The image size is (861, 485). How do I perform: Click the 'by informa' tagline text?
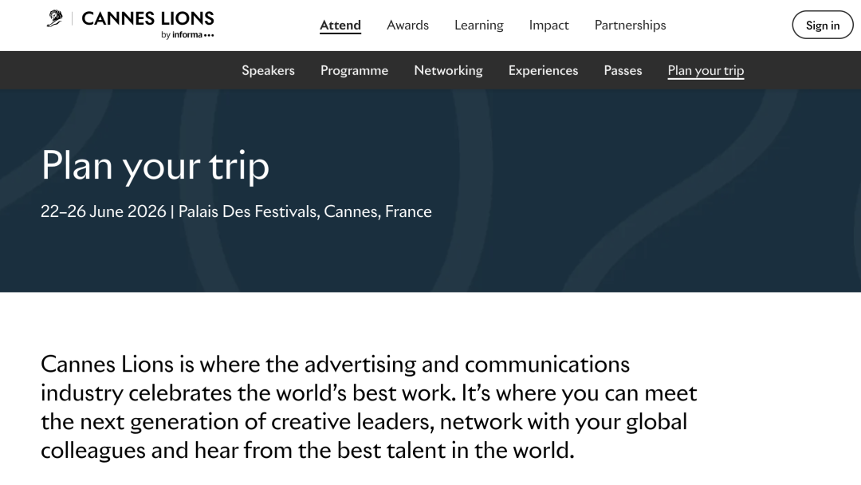point(187,34)
